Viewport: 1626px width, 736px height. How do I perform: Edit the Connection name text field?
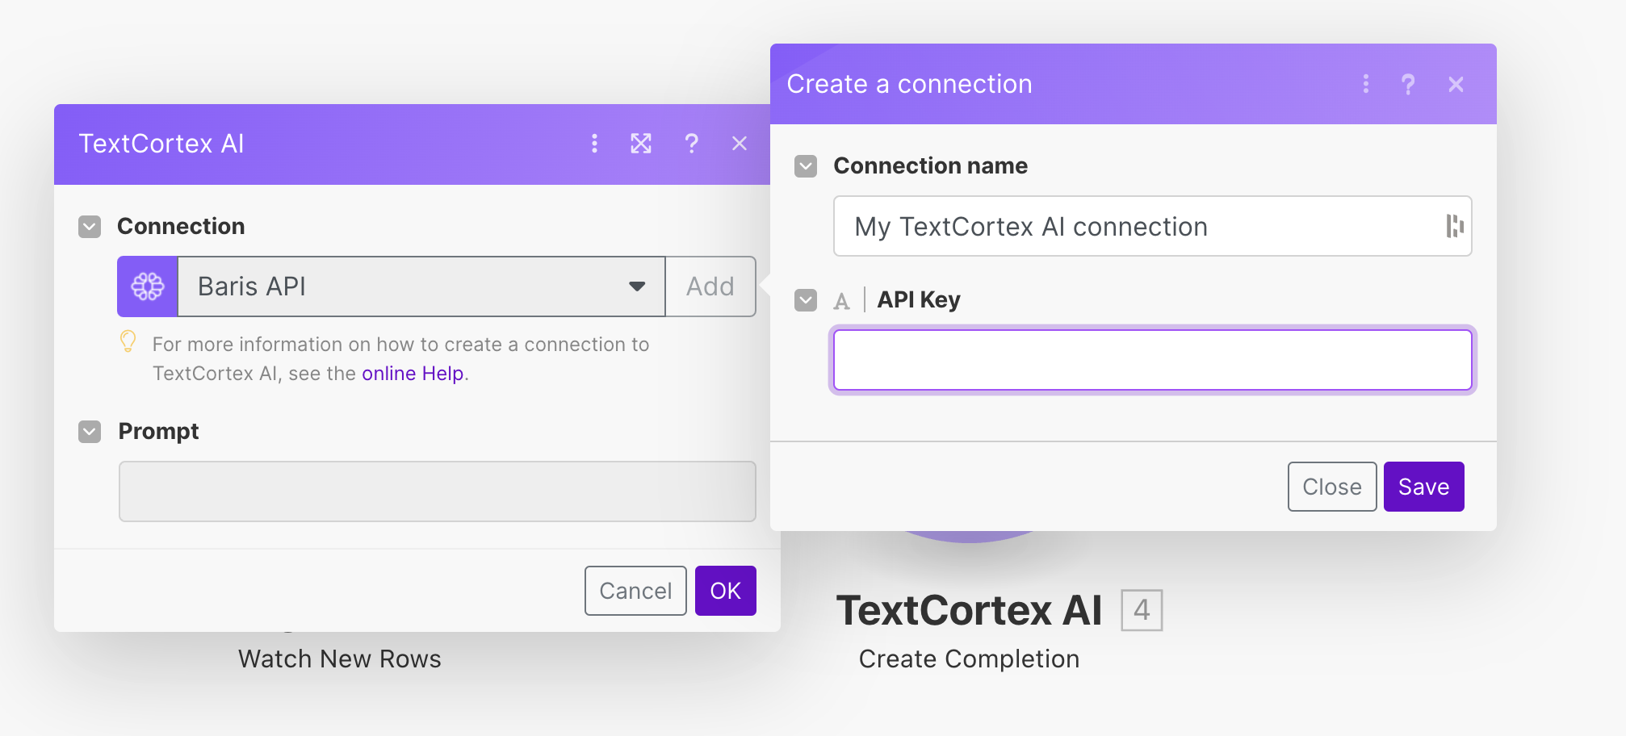point(1152,226)
